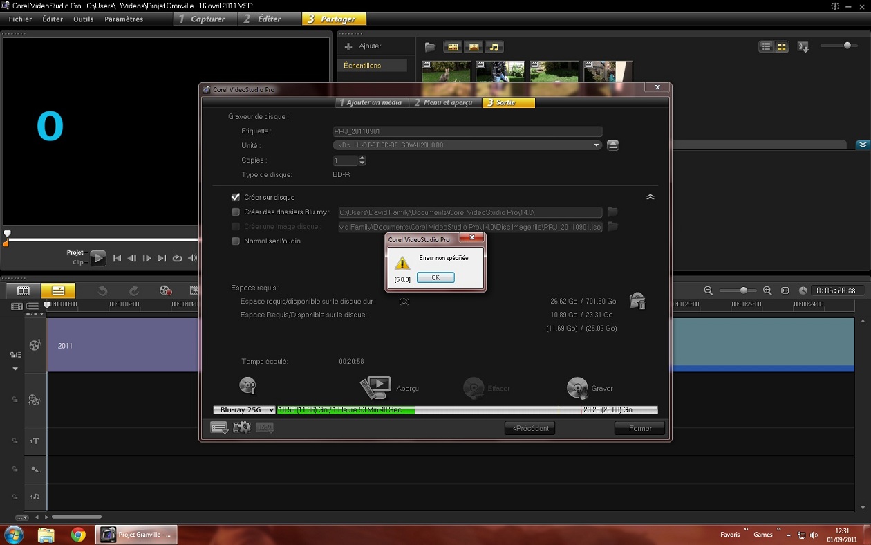Switch to timeline view
The image size is (871, 545).
point(58,290)
